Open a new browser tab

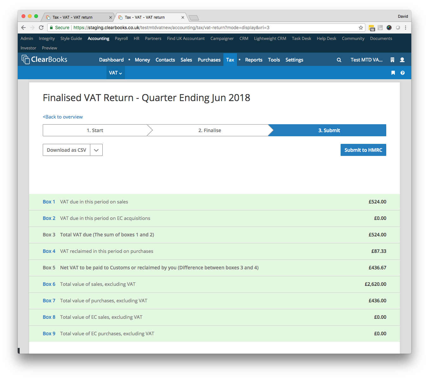pos(194,17)
